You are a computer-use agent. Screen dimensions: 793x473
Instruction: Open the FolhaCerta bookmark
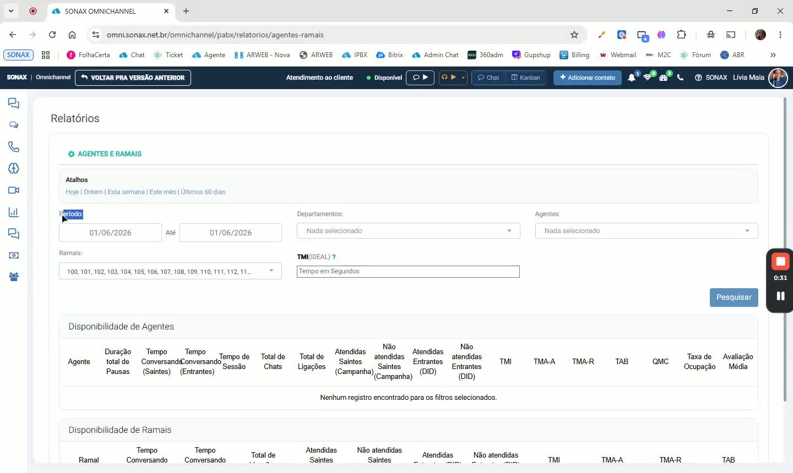88,55
